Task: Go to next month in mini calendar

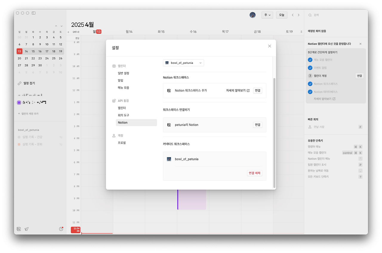Action: pyautogui.click(x=61, y=26)
